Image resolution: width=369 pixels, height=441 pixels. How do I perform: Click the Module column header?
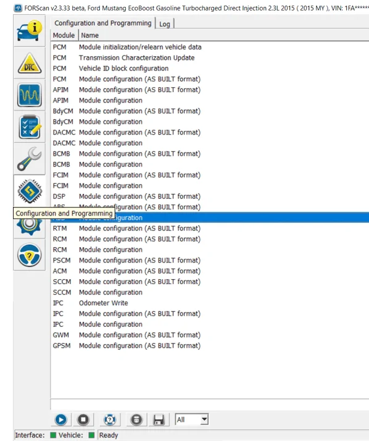coord(64,35)
